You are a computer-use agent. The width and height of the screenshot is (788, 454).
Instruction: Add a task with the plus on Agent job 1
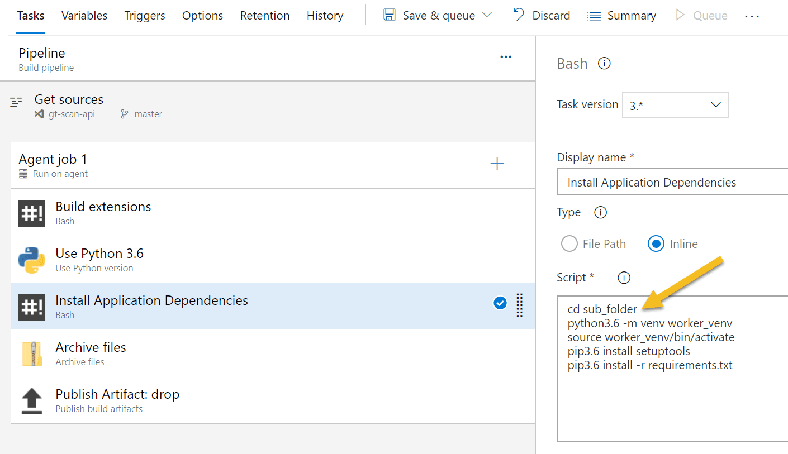tap(497, 163)
